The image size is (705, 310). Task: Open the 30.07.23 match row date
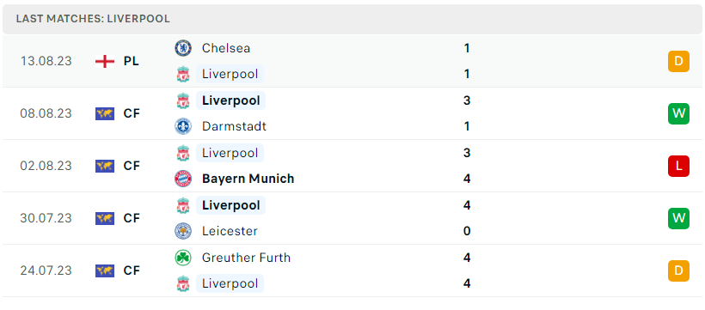point(46,218)
